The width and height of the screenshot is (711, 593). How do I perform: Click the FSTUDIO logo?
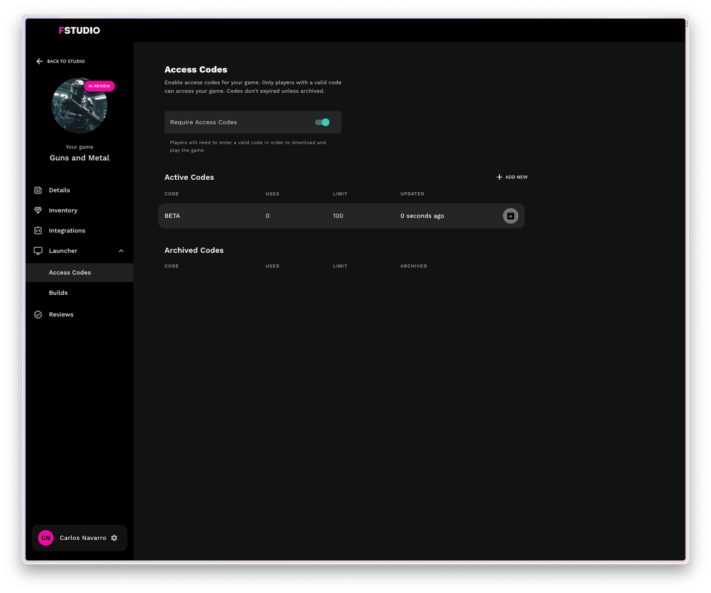[x=79, y=30]
